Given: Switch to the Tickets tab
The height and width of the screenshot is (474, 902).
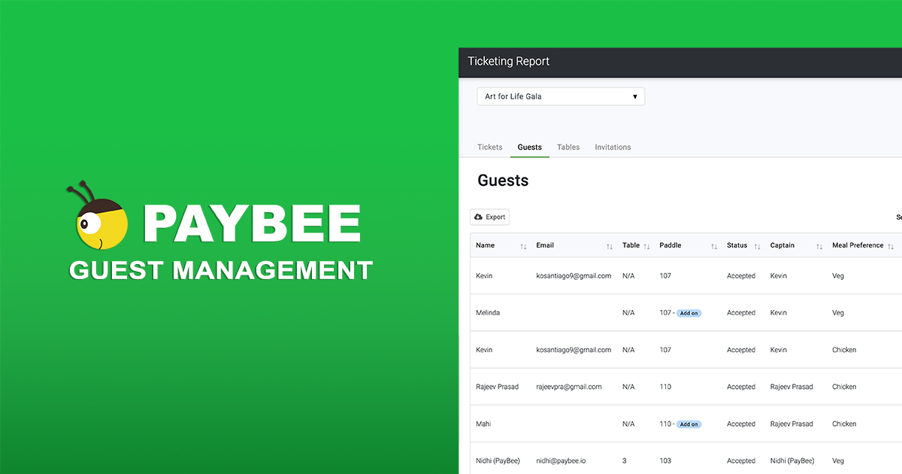Looking at the screenshot, I should 489,147.
